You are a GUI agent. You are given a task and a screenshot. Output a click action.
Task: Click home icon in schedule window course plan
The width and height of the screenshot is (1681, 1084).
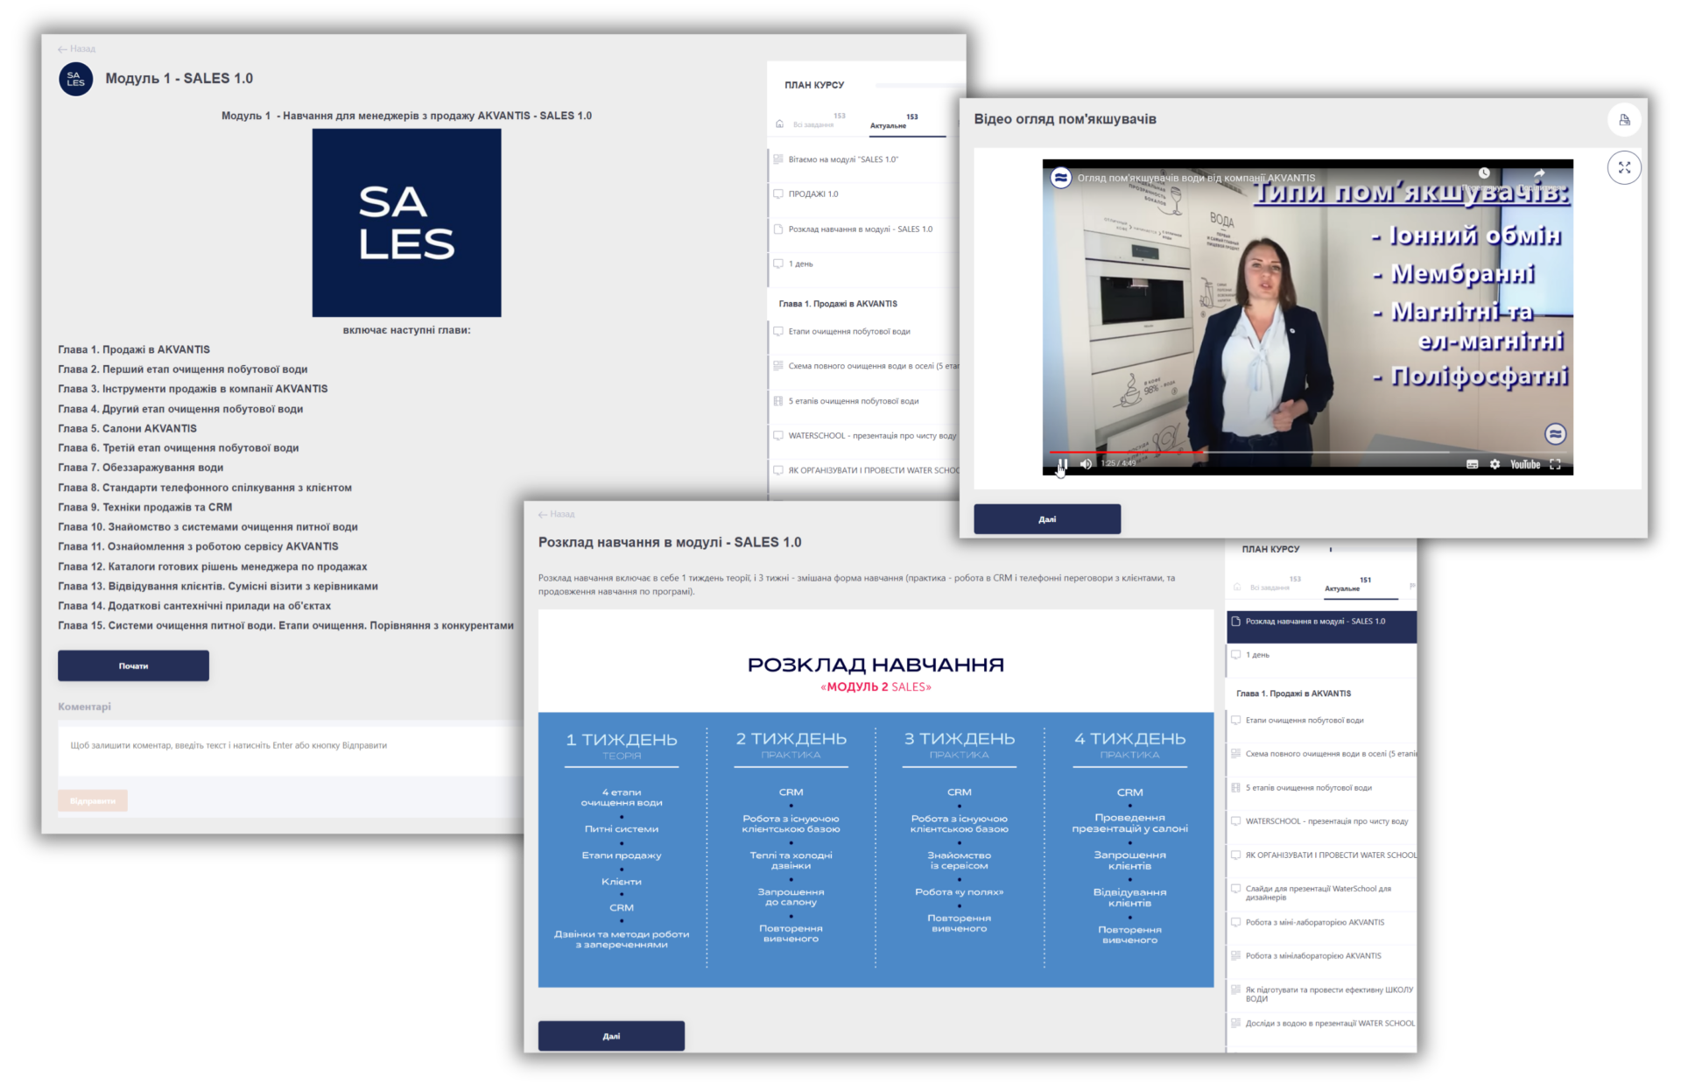1237,587
